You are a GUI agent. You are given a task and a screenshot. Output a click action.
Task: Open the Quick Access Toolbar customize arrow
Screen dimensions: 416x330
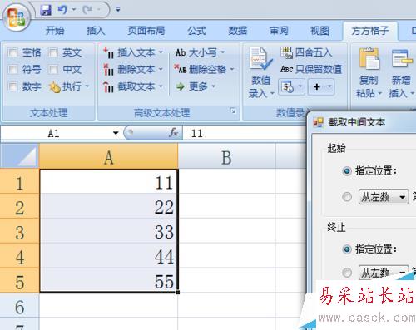(118, 10)
